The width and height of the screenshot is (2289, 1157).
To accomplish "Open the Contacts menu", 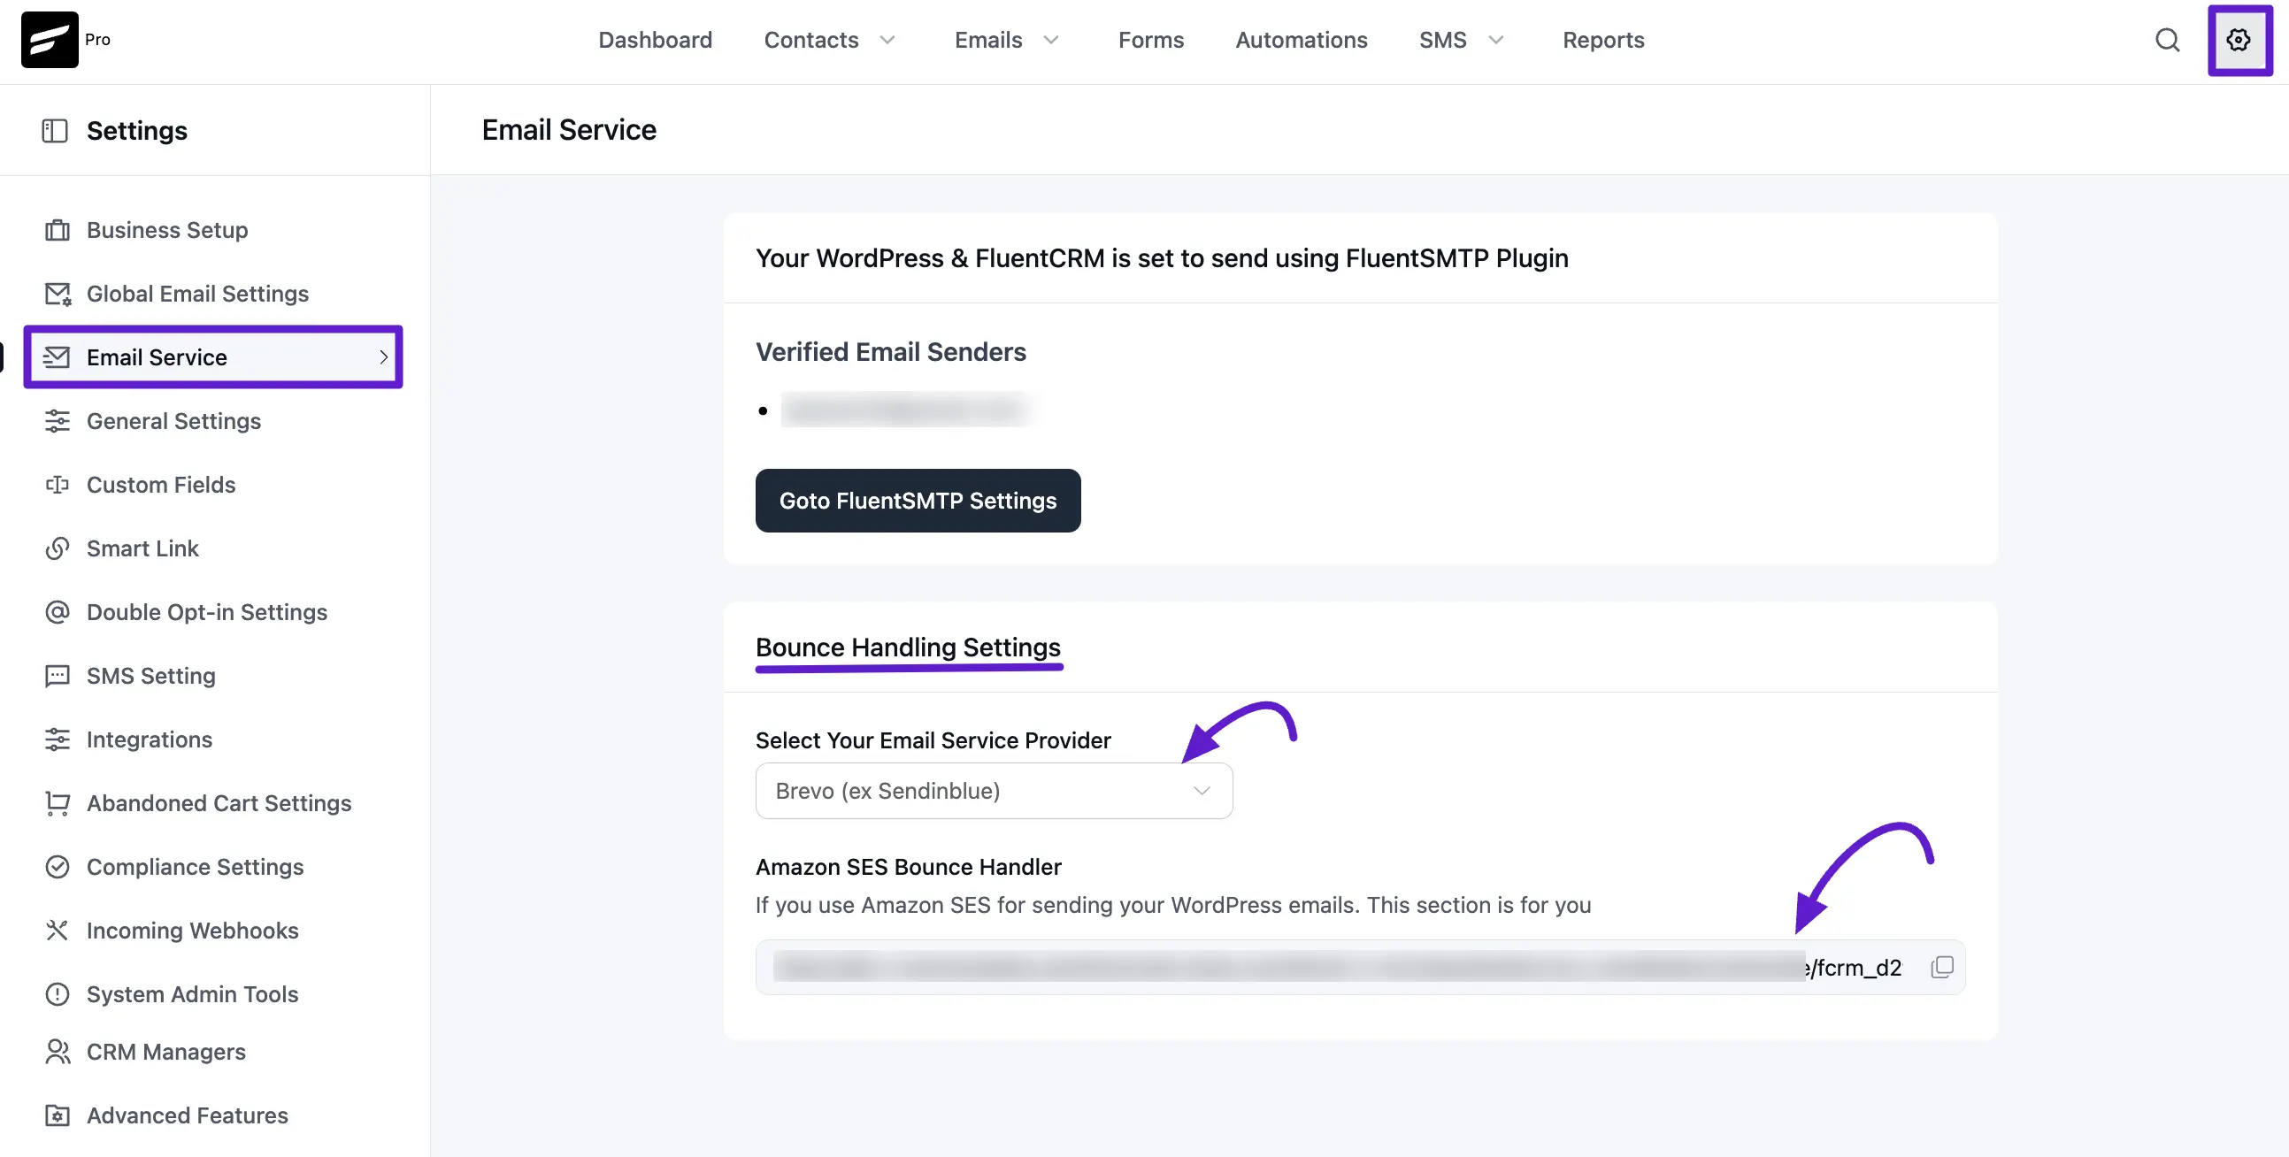I will click(x=811, y=40).
